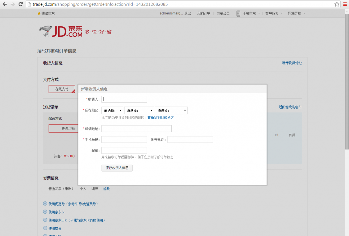
Task: Click 查看货到付款地区 link
Action: point(161,118)
